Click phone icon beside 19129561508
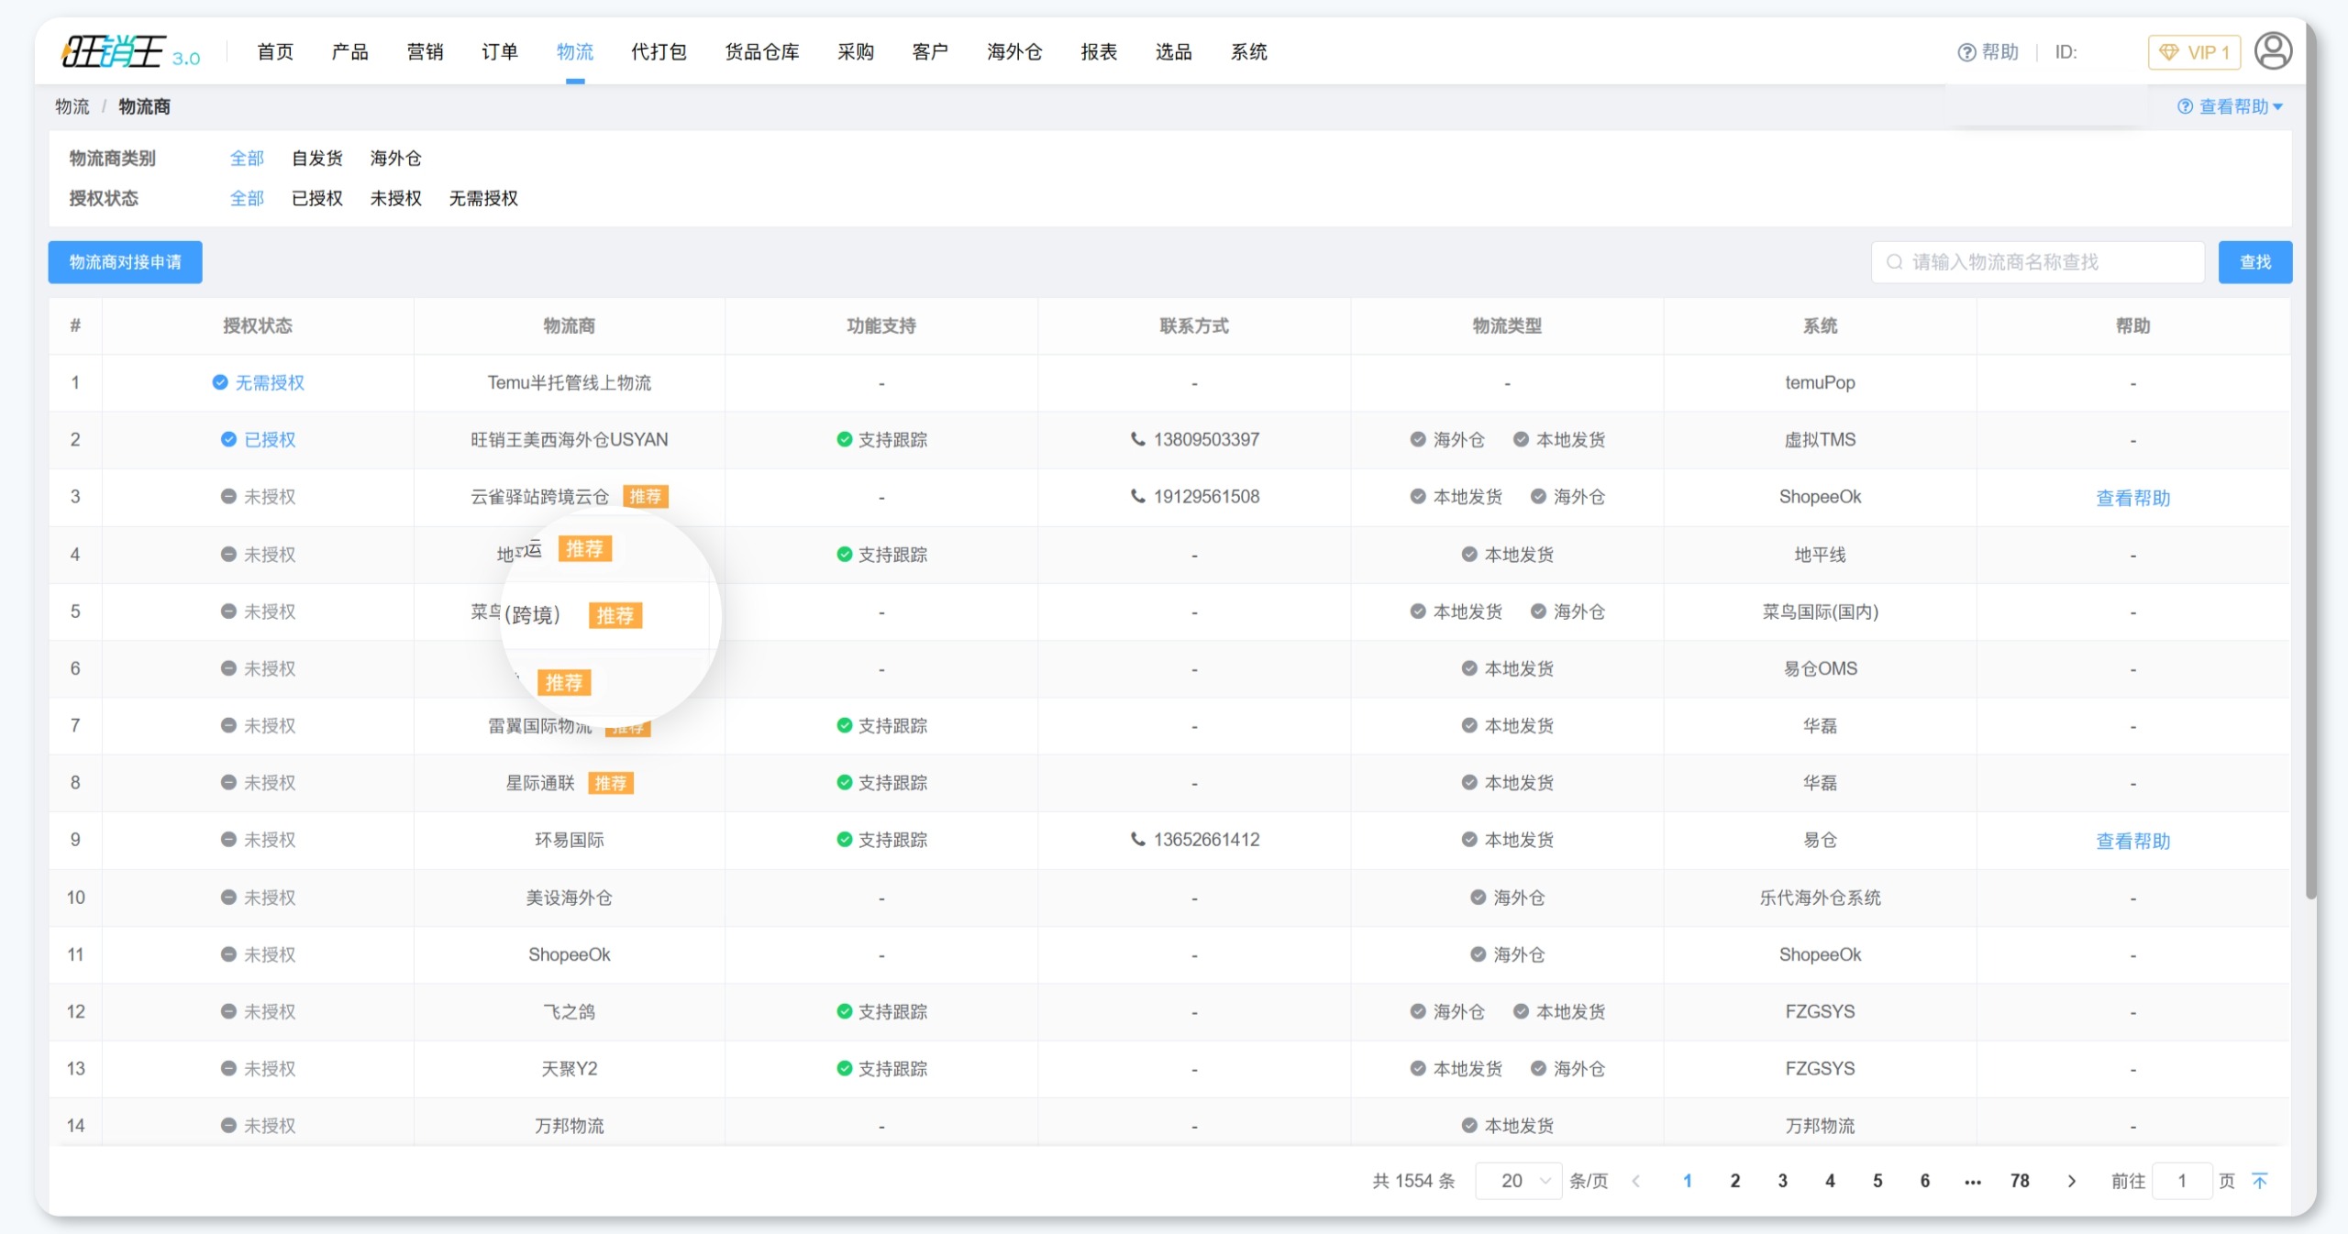 (x=1137, y=496)
